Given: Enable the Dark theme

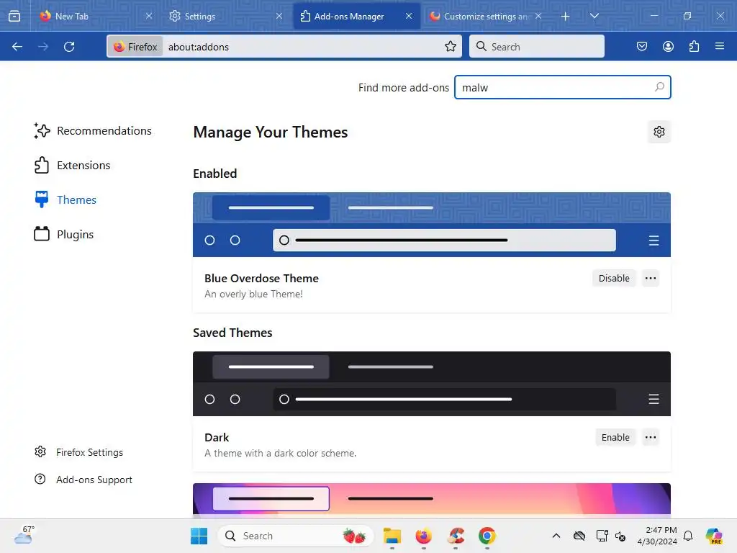Looking at the screenshot, I should click(x=615, y=437).
